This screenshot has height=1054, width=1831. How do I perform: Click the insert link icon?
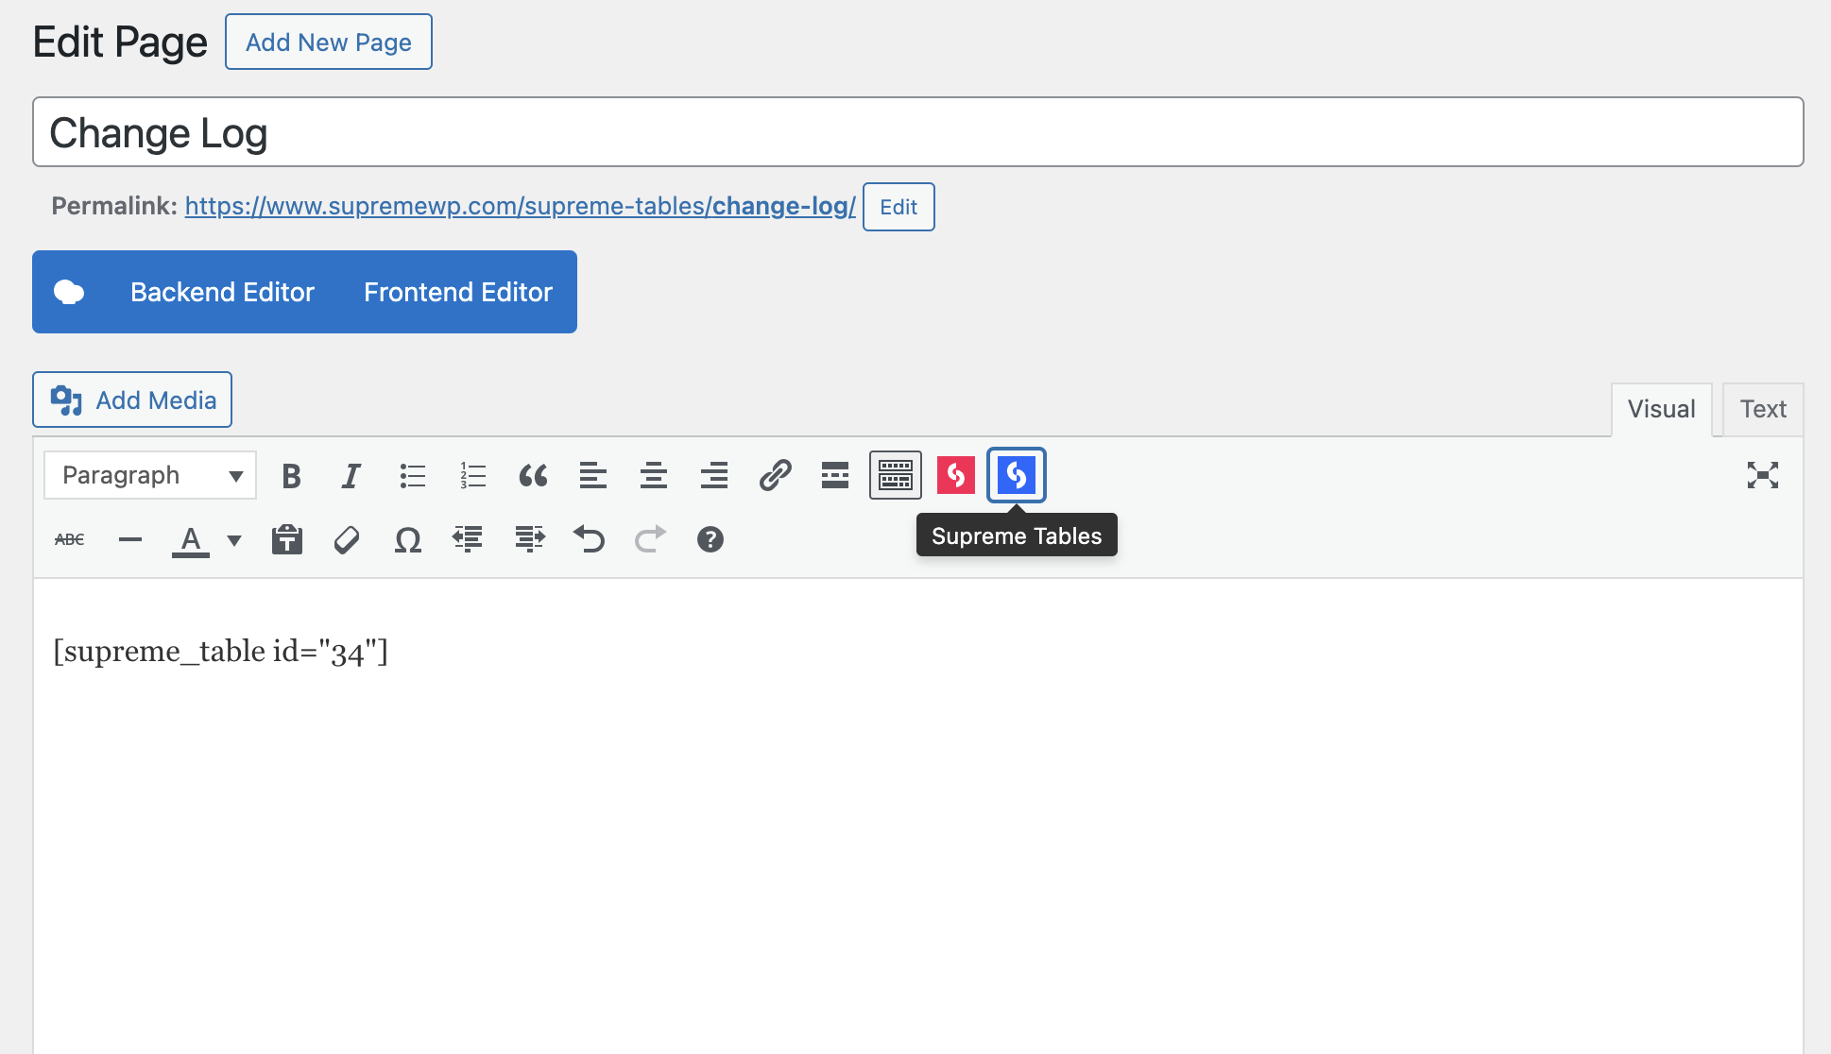pyautogui.click(x=775, y=475)
